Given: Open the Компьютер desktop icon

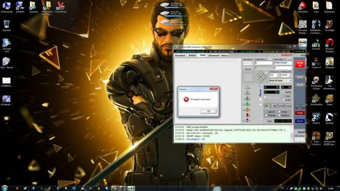Looking at the screenshot, I should pos(6,7).
